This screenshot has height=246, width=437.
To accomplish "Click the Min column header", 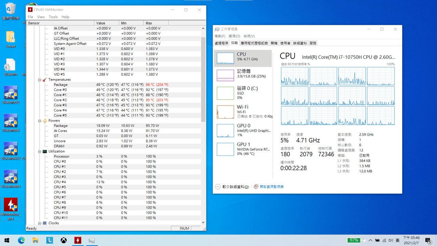I will pos(131,23).
